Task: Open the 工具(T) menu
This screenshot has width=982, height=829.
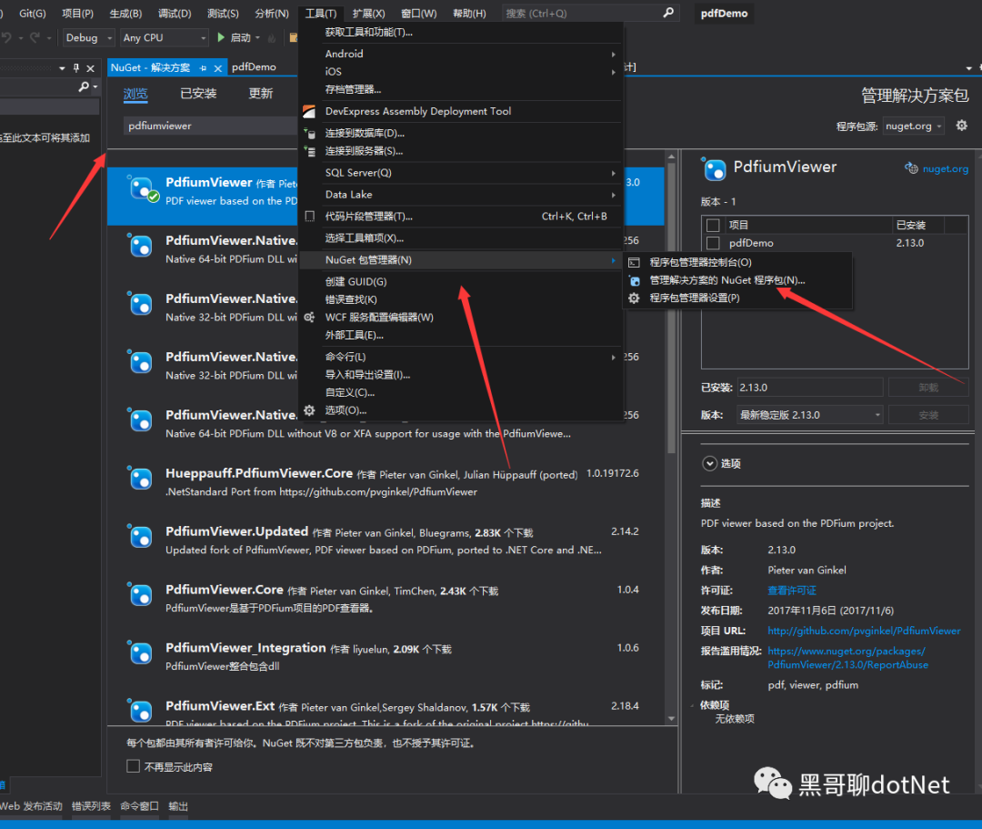Action: coord(321,13)
